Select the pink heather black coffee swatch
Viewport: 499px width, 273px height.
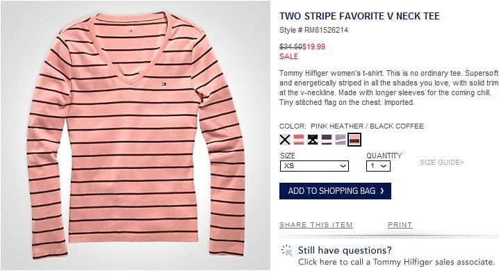(x=354, y=140)
